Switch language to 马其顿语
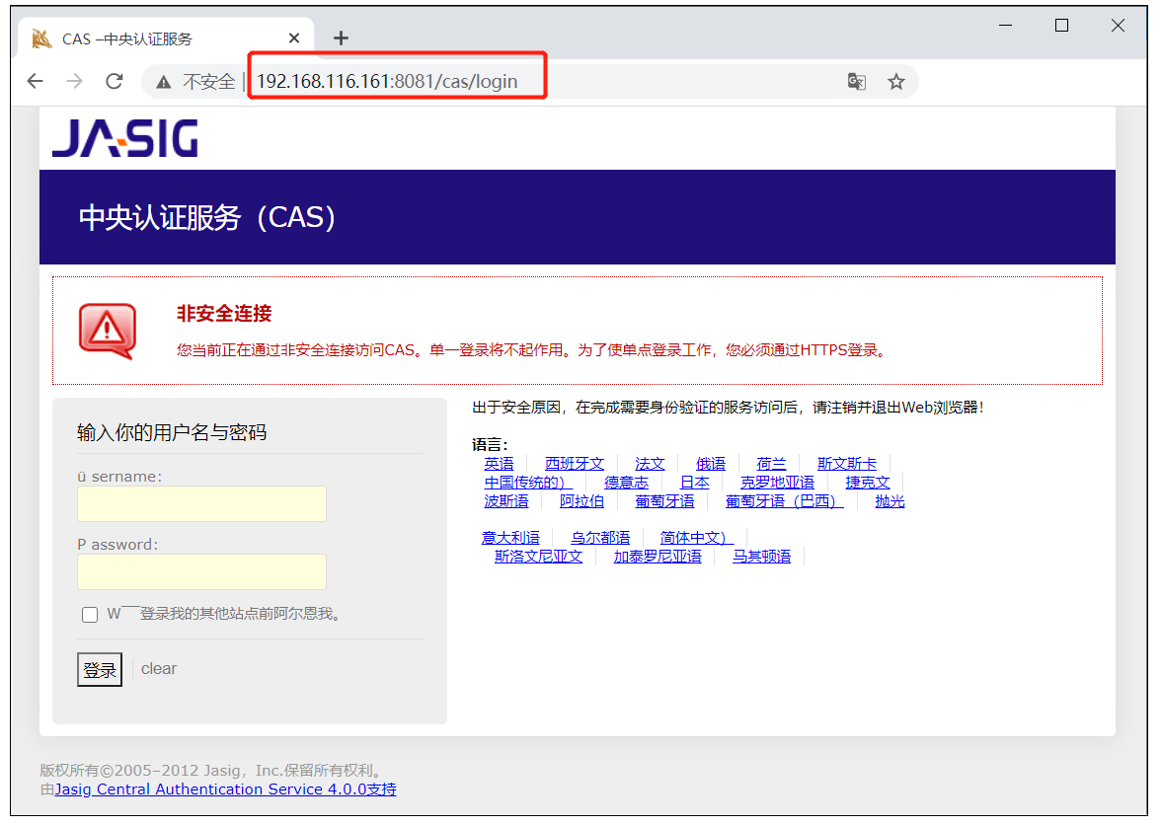Viewport: 1162px width, 826px height. tap(762, 557)
